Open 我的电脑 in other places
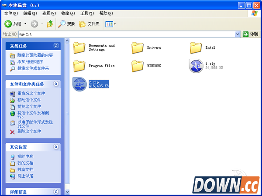 [x=25, y=156]
